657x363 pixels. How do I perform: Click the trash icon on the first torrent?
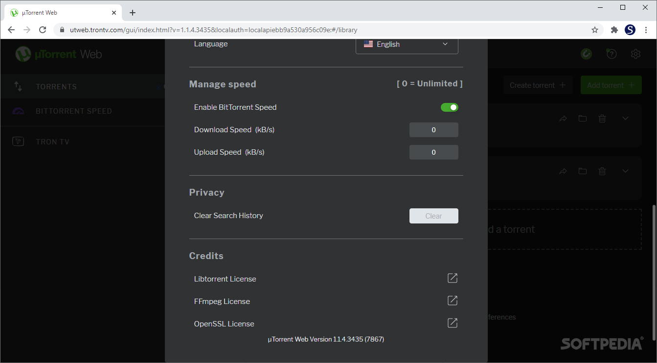603,119
